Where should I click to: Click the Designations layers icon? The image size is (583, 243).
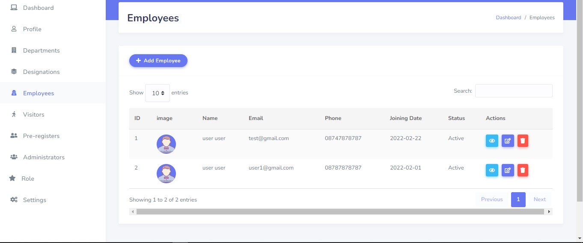(x=14, y=72)
